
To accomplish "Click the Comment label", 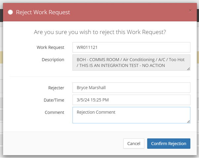I will [x=55, y=112].
